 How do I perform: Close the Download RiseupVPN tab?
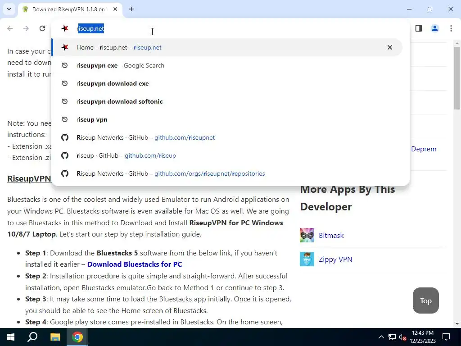(115, 9)
